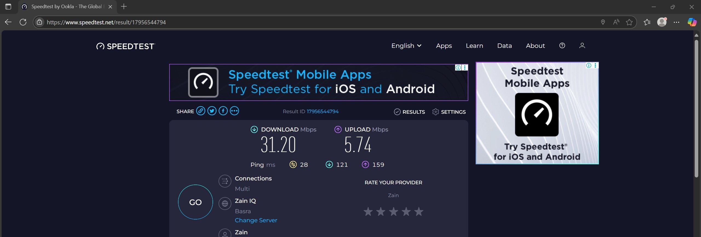Screen dimensions: 701x237
Task: Open the Apps menu
Action: tap(444, 46)
